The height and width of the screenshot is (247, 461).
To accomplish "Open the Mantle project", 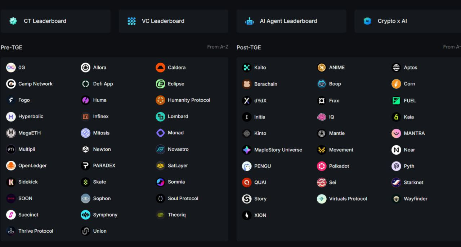I will coord(331,133).
